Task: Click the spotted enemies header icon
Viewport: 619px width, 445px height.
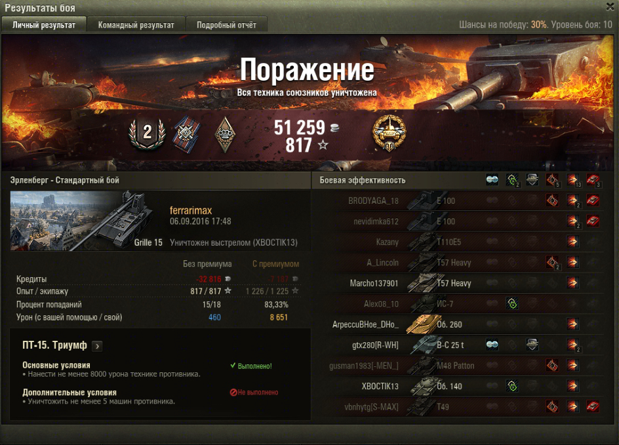Action: [x=492, y=180]
